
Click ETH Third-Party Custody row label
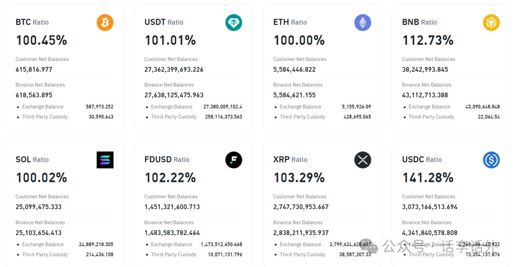point(303,117)
